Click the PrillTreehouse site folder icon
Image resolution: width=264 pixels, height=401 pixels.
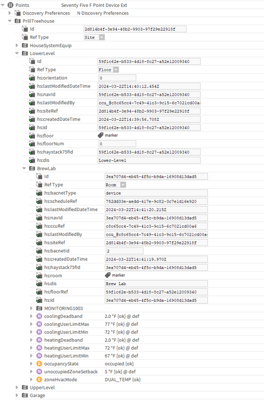tap(18, 21)
